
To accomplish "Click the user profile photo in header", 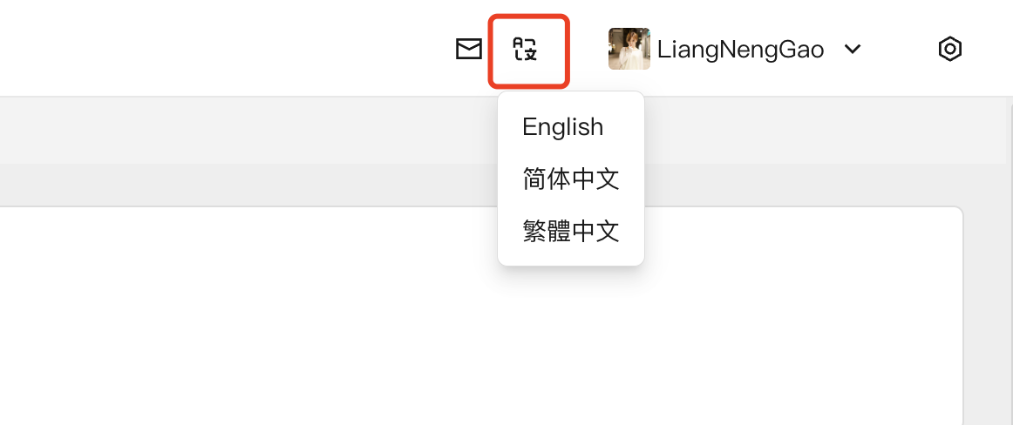I will click(629, 50).
